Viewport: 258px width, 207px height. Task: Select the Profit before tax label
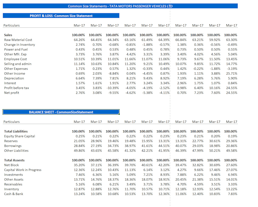tap(16, 88)
